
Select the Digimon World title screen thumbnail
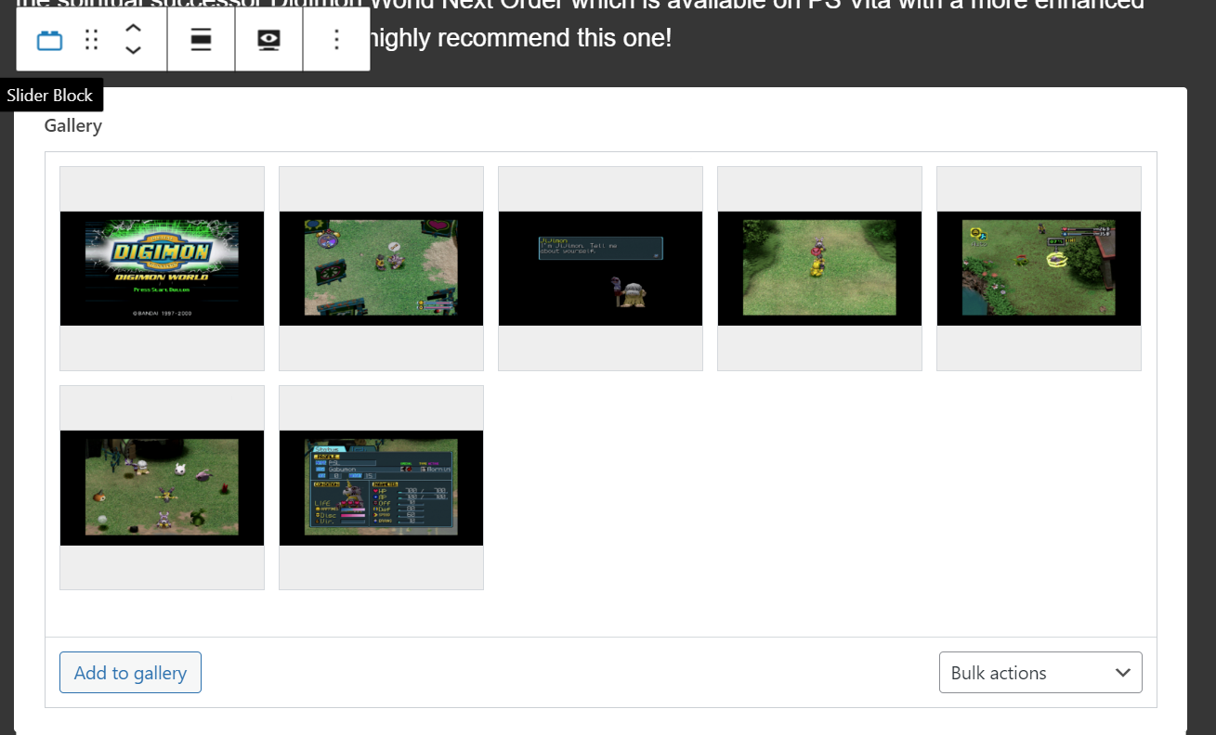162,268
